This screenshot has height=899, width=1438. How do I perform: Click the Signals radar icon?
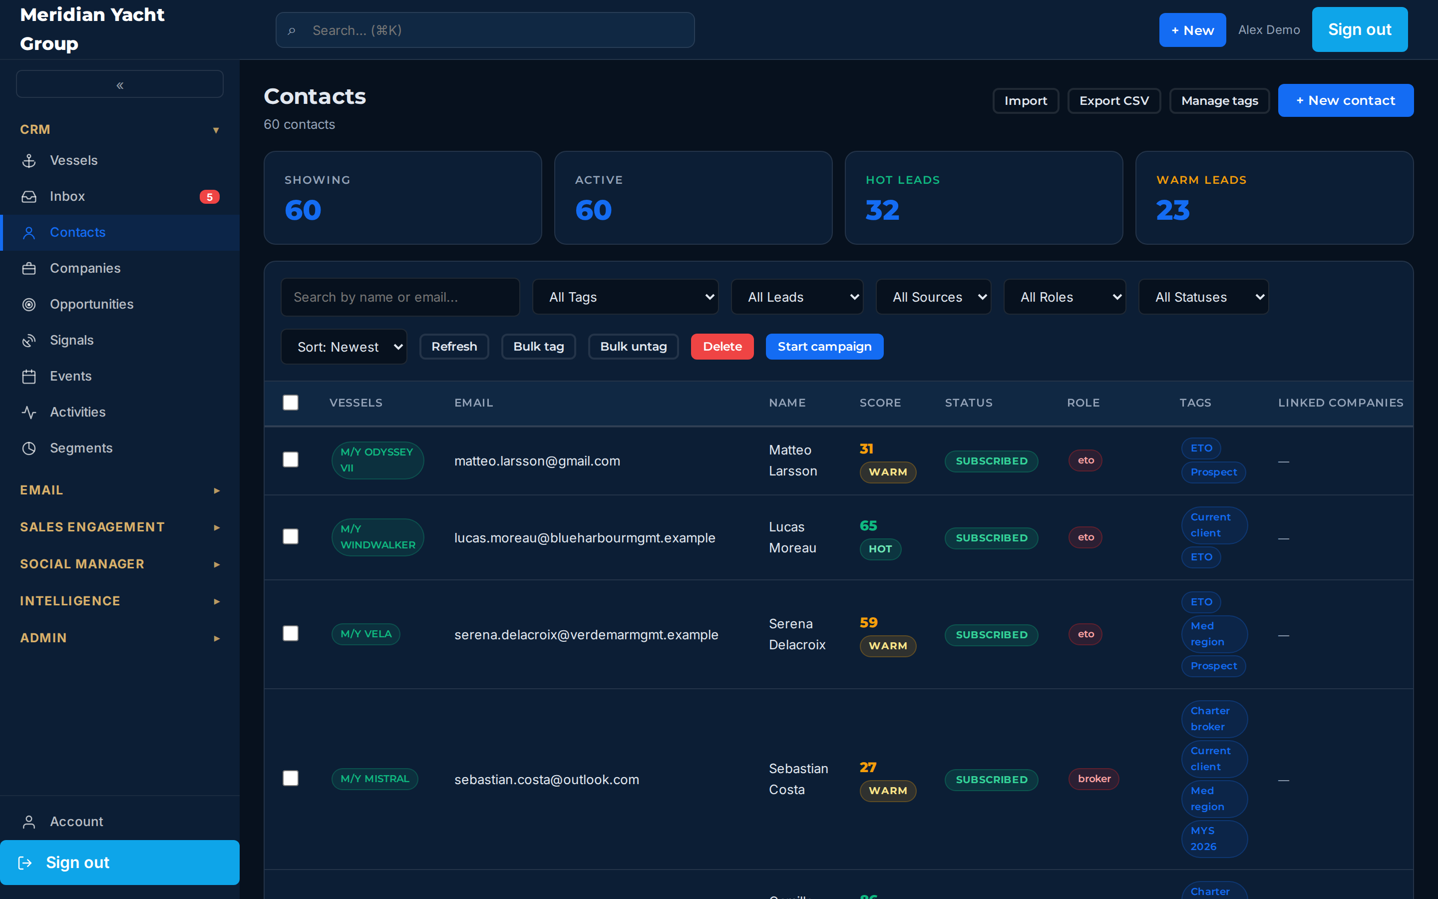[28, 341]
